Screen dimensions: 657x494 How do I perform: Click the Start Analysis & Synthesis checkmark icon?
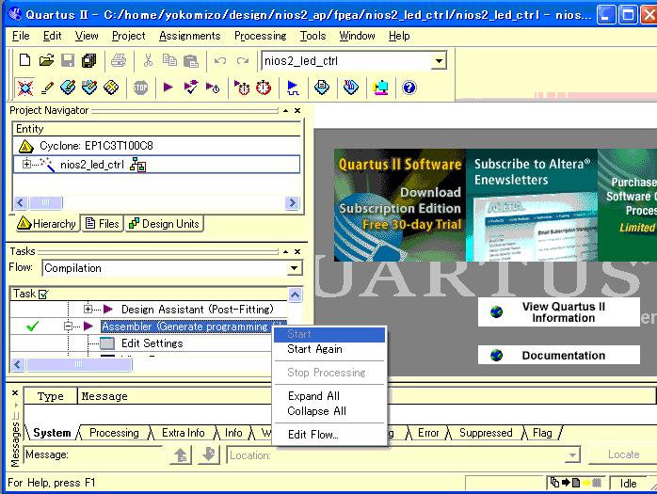[191, 88]
